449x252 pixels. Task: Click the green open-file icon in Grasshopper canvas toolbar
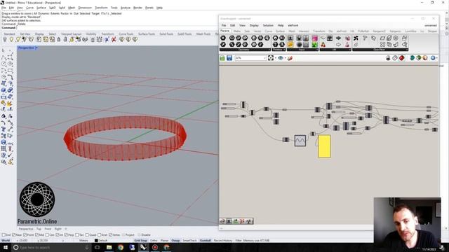click(x=222, y=58)
